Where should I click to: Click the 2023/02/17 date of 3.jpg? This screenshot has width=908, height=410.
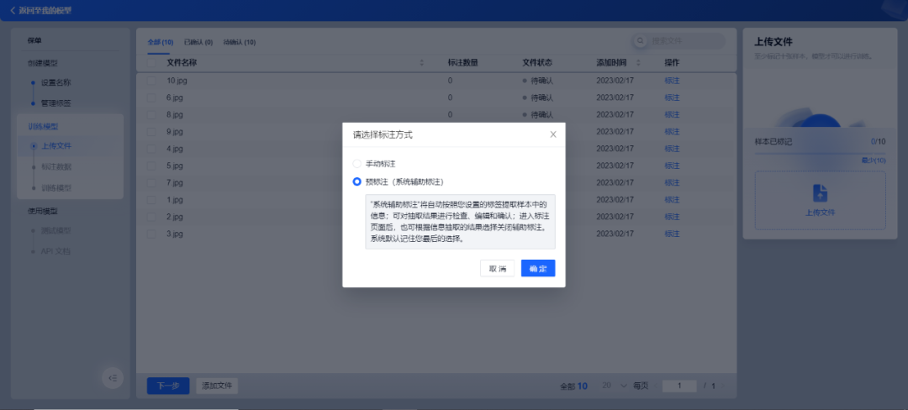point(615,234)
